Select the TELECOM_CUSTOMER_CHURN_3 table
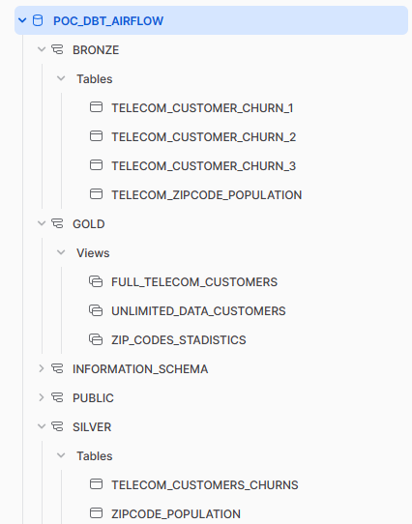This screenshot has height=524, width=412. tap(204, 166)
